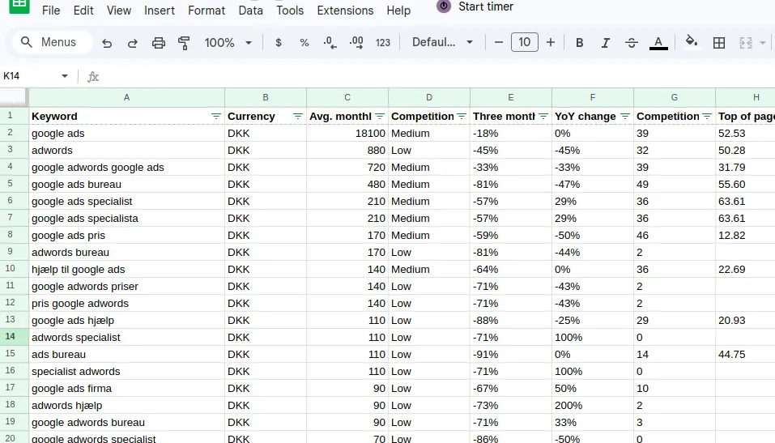Image resolution: width=775 pixels, height=443 pixels.
Task: Click the formula bar fx icon
Action: [93, 77]
